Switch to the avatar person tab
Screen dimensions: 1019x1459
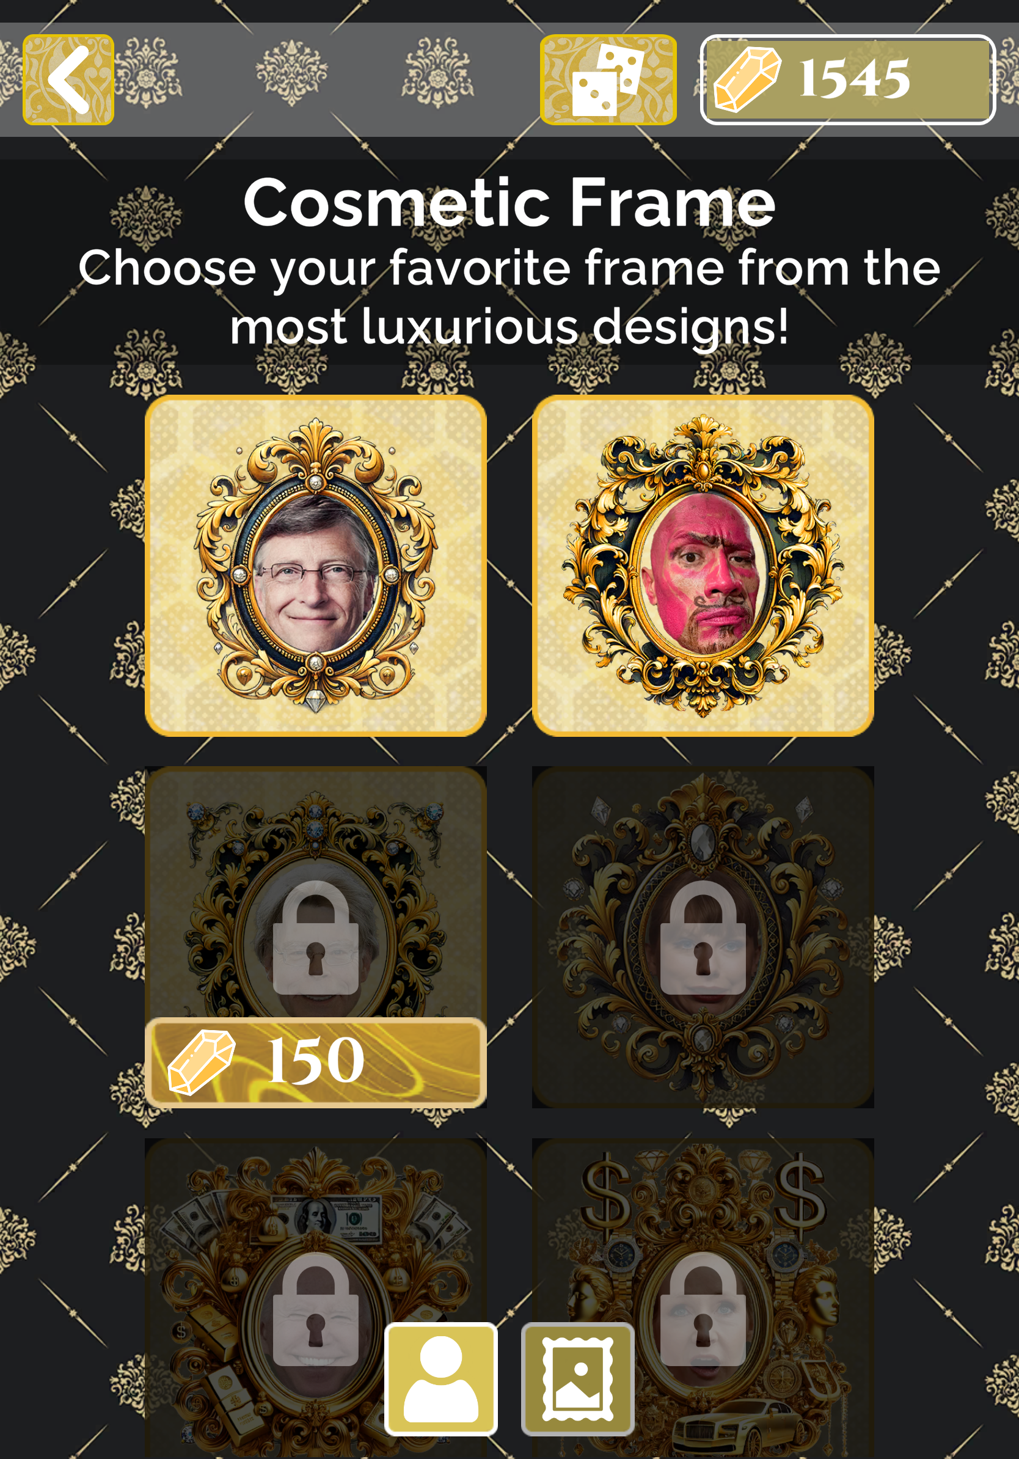pyautogui.click(x=441, y=1379)
